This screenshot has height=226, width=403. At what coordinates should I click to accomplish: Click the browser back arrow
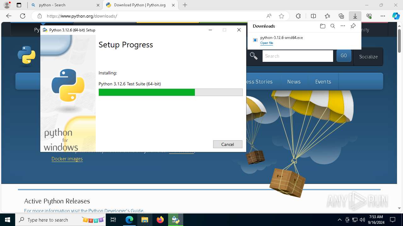[9, 16]
